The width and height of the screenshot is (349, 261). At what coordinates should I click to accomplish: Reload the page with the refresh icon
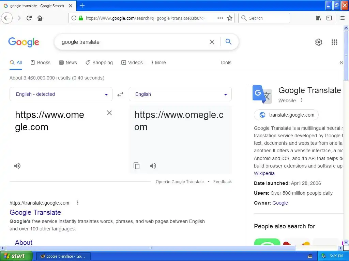coord(29,18)
